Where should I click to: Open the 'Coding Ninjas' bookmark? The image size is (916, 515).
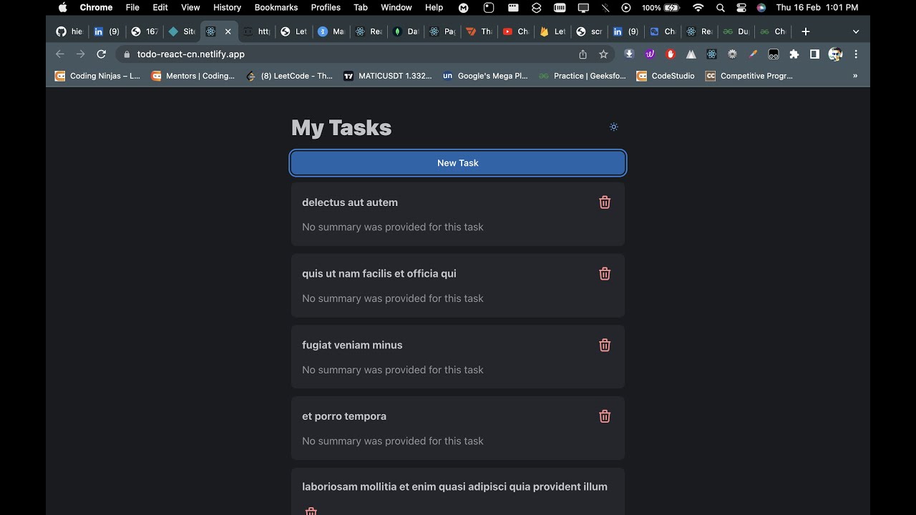pos(97,76)
